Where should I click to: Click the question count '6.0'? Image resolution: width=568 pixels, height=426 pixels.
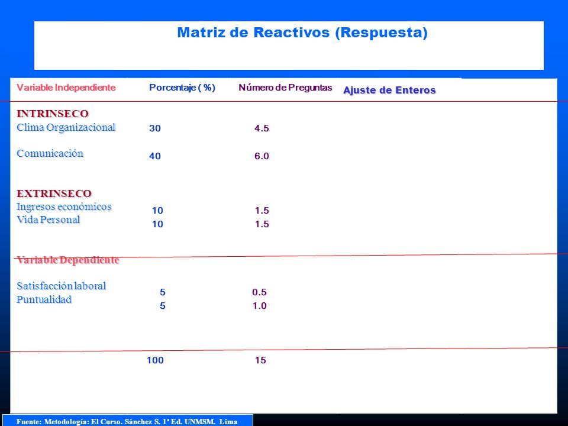262,156
